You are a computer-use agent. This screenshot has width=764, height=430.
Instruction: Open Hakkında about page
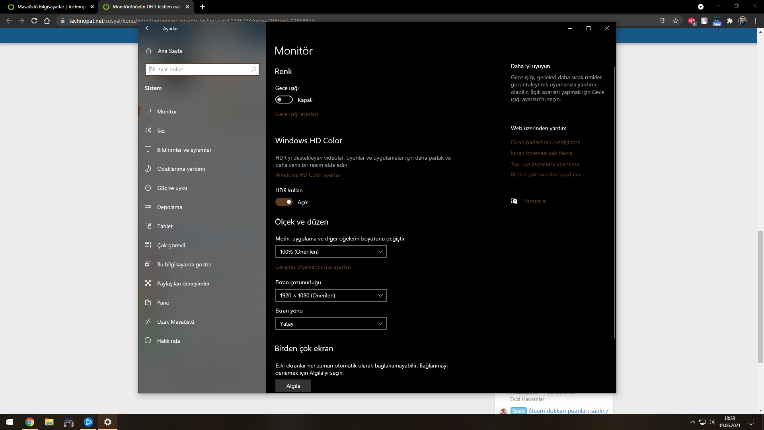tap(168, 341)
